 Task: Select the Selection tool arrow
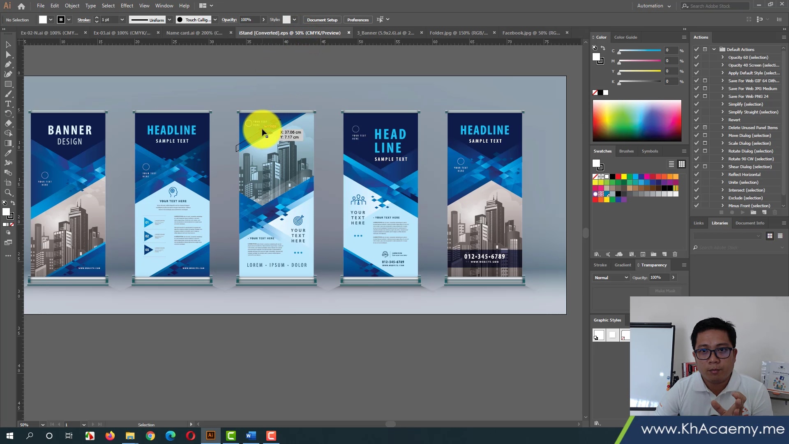click(x=8, y=44)
